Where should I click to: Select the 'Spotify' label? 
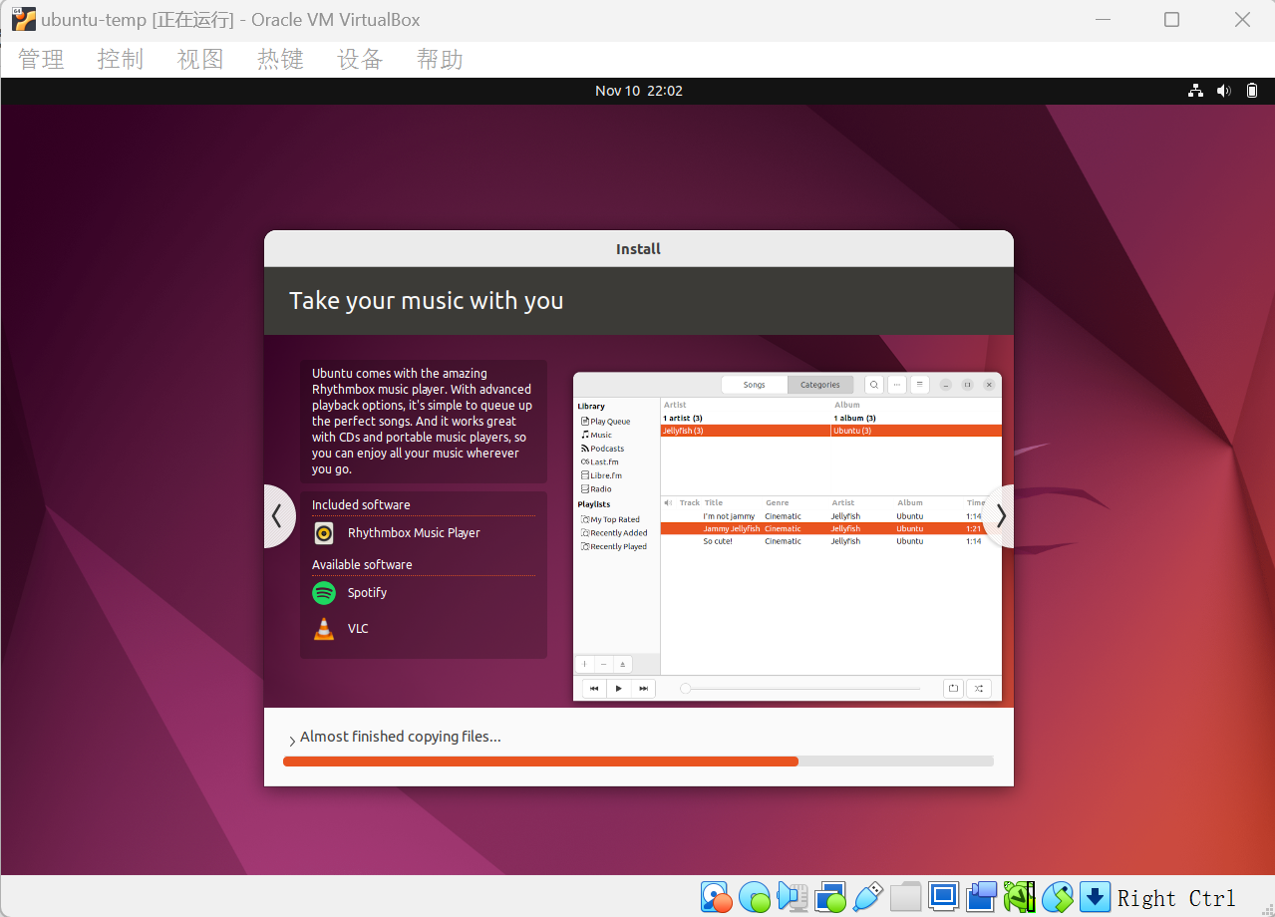(367, 593)
